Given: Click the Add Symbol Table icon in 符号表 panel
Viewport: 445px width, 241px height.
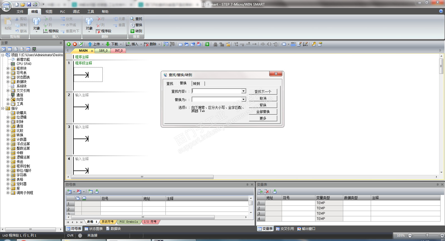Looking at the screenshot, I should 70,192.
